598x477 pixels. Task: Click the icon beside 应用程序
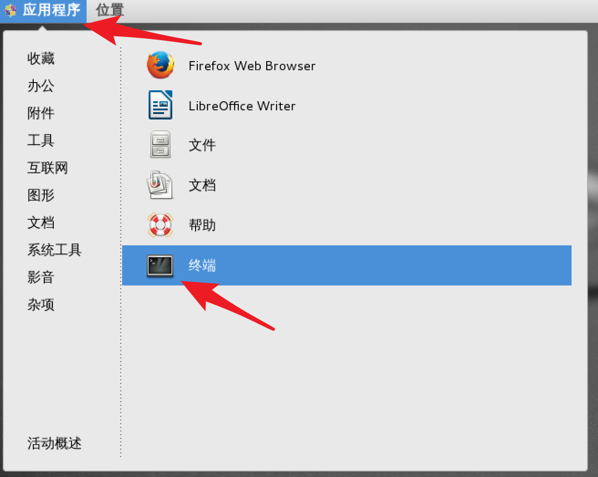pyautogui.click(x=10, y=10)
